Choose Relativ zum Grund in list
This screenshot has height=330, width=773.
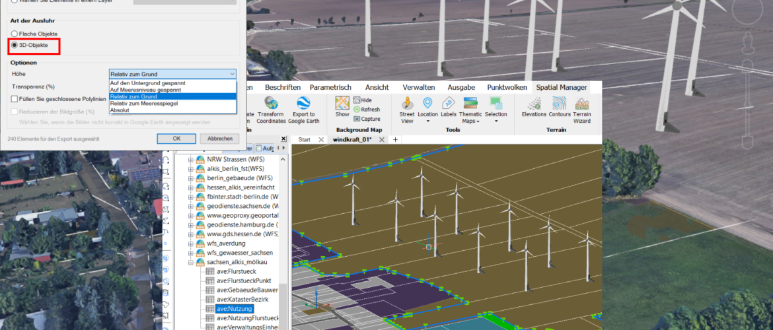point(172,96)
